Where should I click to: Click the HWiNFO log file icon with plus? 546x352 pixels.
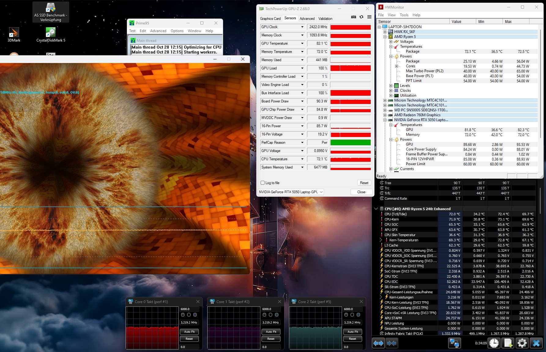pos(508,343)
